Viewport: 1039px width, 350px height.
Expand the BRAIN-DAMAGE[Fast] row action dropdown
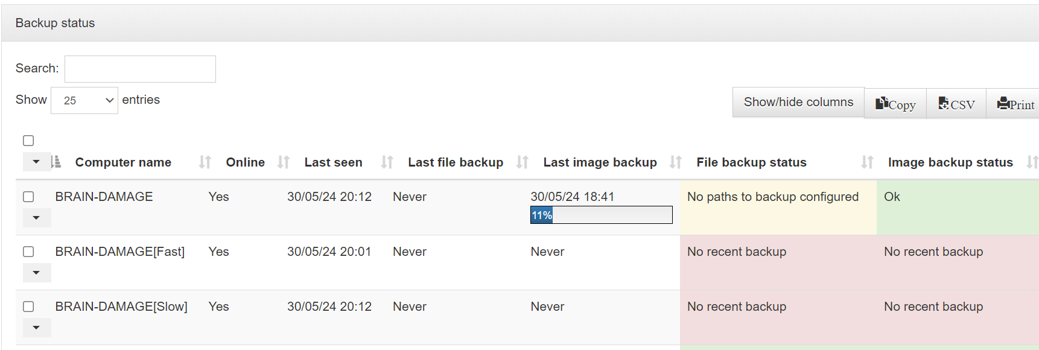(x=36, y=273)
